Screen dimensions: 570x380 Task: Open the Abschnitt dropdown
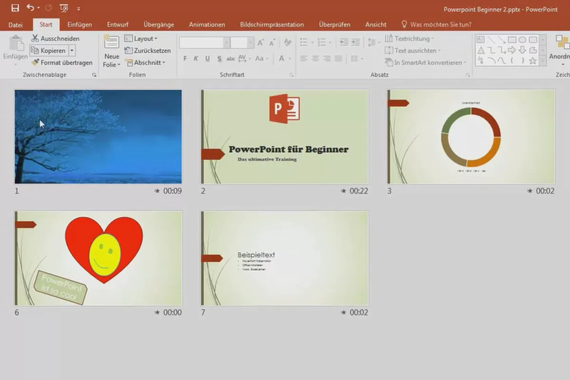[x=145, y=62]
